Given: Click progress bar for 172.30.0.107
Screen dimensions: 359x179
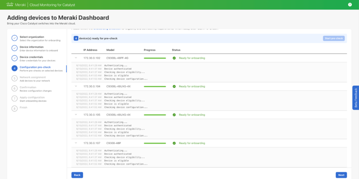Looking at the screenshot, I should coord(155,143).
